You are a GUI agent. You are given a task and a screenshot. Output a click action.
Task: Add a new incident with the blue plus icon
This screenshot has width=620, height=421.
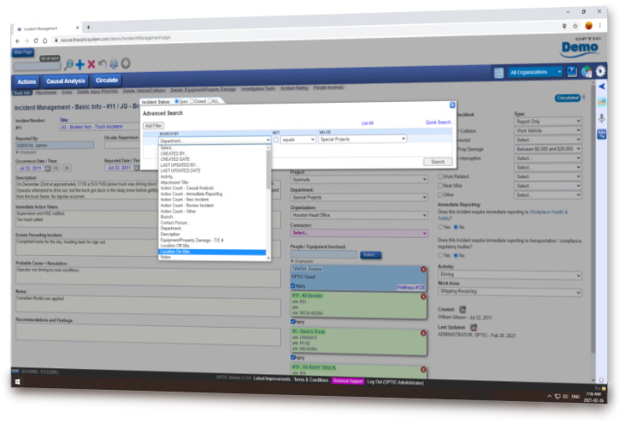(80, 64)
